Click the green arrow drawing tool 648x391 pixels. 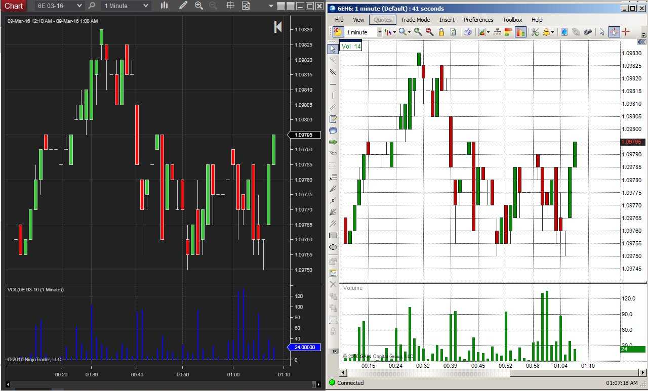pyautogui.click(x=333, y=142)
